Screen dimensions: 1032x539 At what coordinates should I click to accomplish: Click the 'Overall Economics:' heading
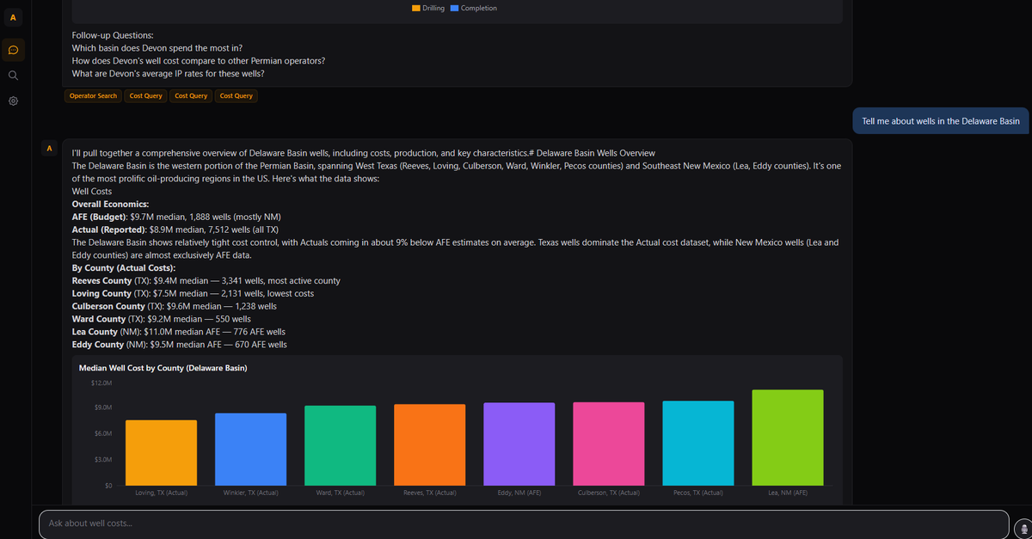pyautogui.click(x=110, y=204)
